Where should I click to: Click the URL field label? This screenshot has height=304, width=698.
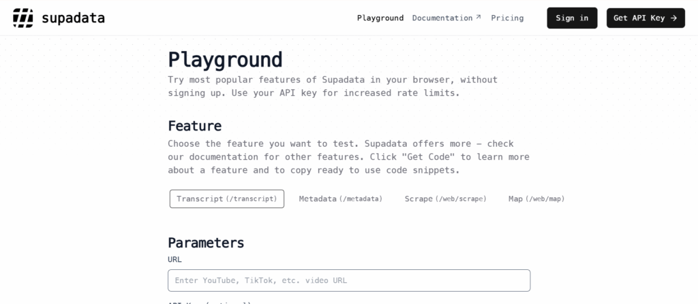coord(175,259)
